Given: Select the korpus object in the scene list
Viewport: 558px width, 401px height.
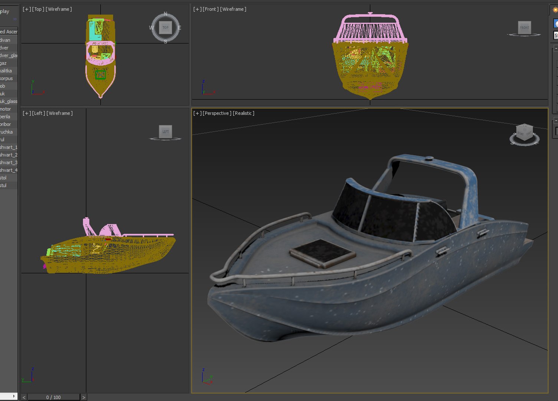Looking at the screenshot, I should click(x=9, y=78).
